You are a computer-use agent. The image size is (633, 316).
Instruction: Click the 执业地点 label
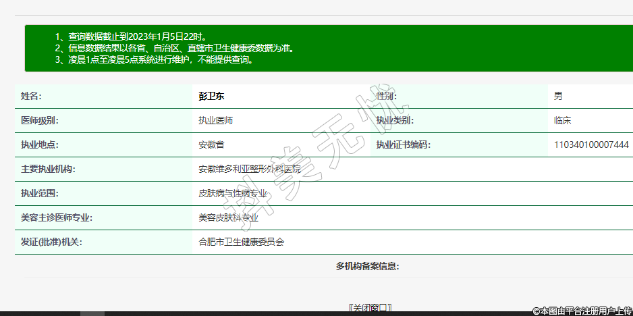[x=40, y=144]
